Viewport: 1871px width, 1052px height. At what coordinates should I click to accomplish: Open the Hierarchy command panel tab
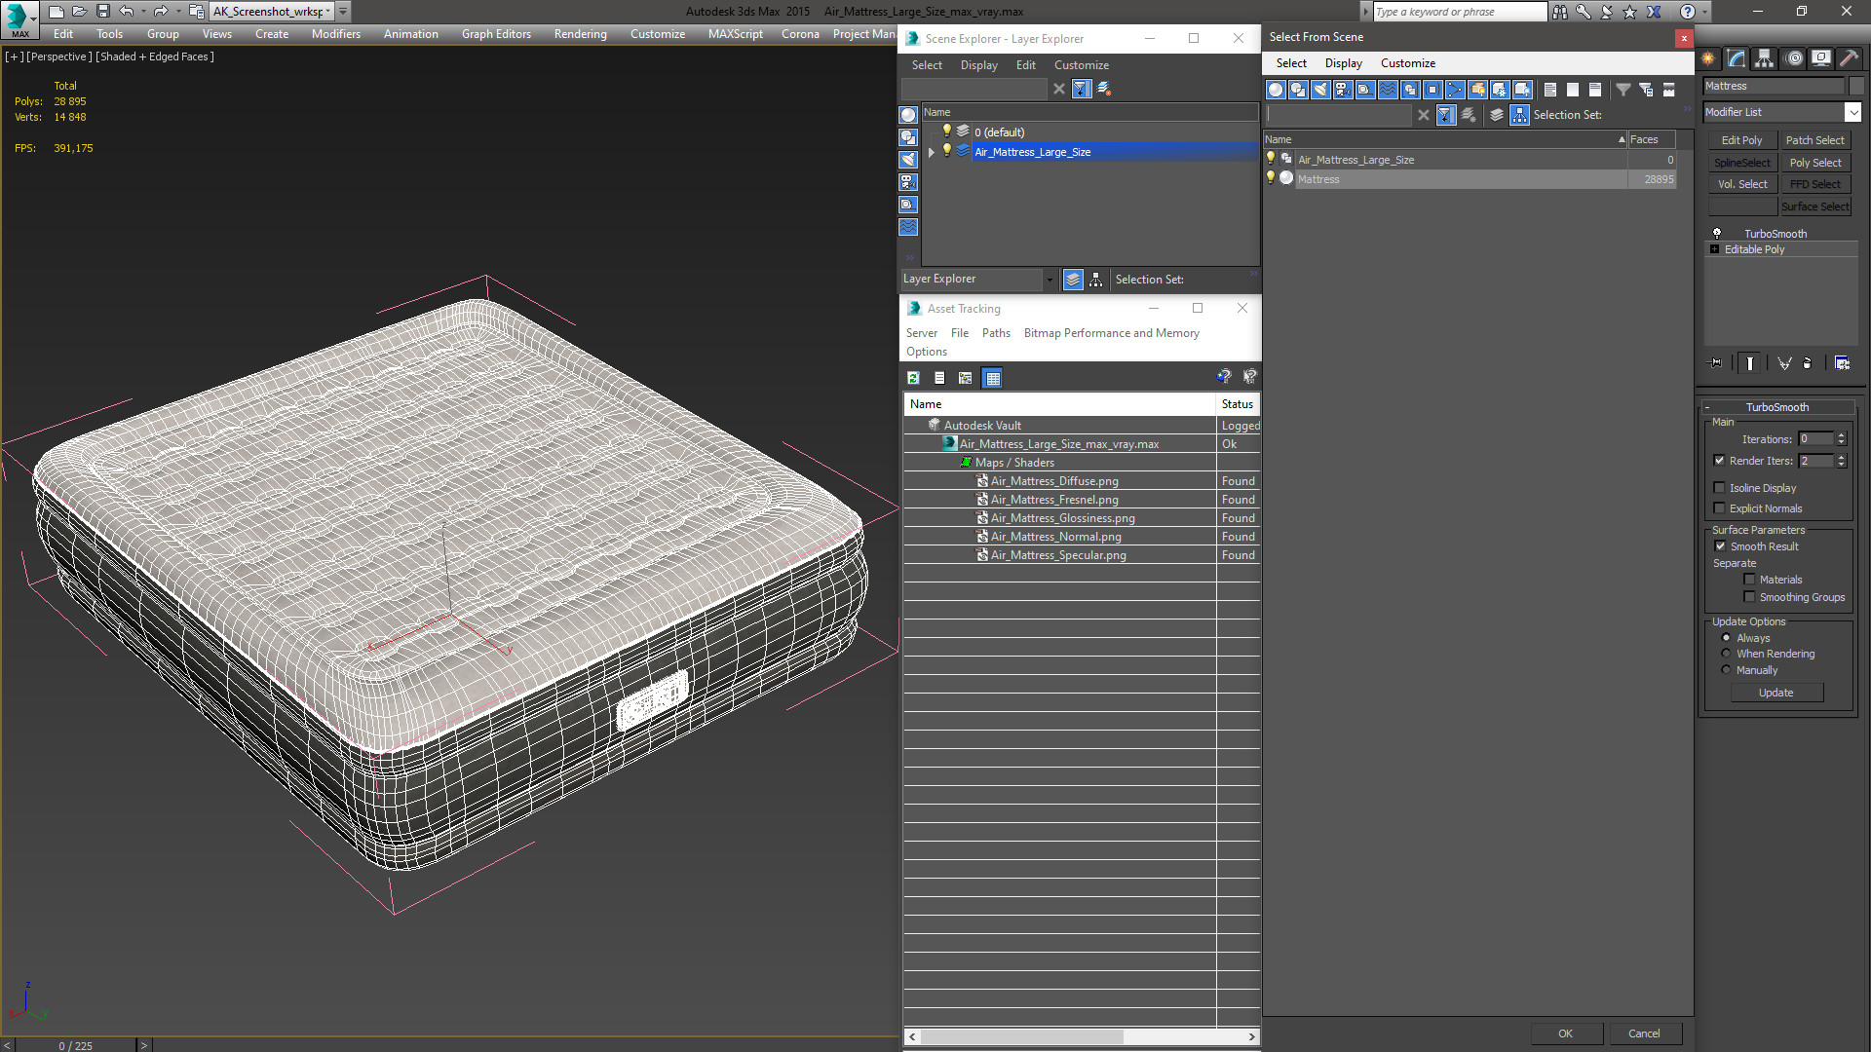pyautogui.click(x=1764, y=58)
